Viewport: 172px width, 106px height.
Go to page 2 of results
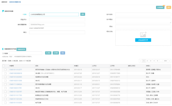pyautogui.click(x=147, y=61)
